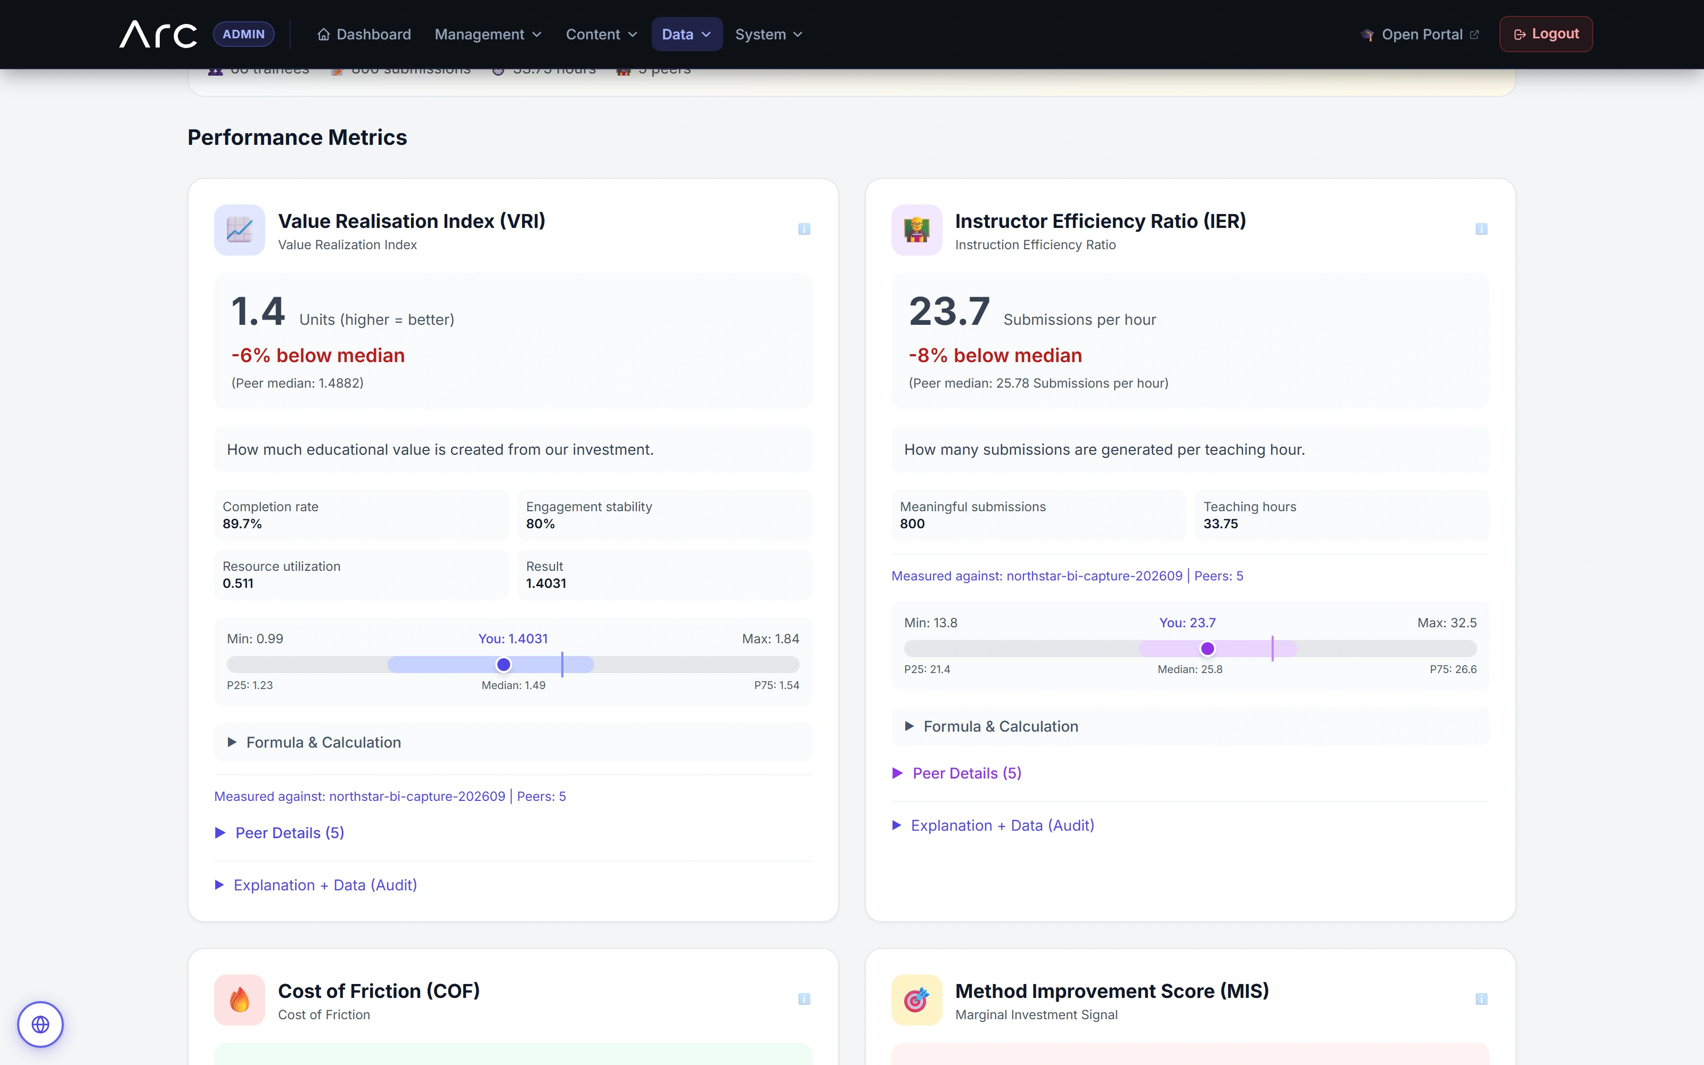
Task: Click the Logout arrow icon
Action: pyautogui.click(x=1520, y=35)
